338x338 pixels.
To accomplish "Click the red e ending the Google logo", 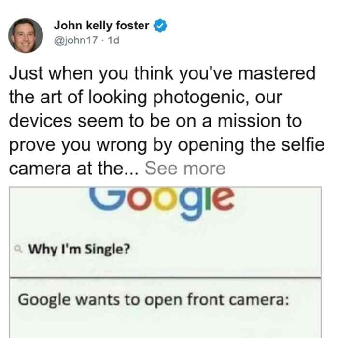I will [224, 199].
